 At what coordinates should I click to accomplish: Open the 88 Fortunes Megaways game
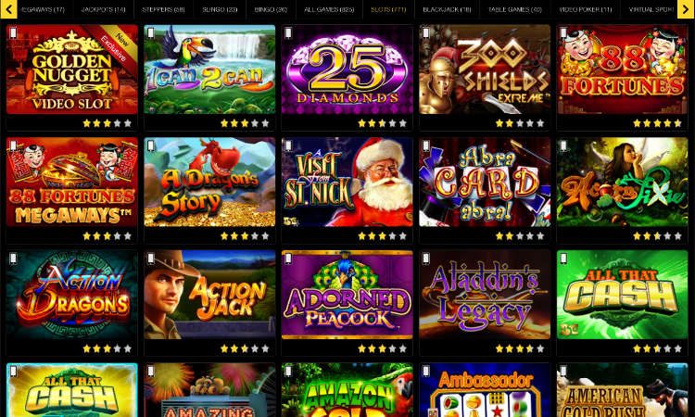coord(71,183)
